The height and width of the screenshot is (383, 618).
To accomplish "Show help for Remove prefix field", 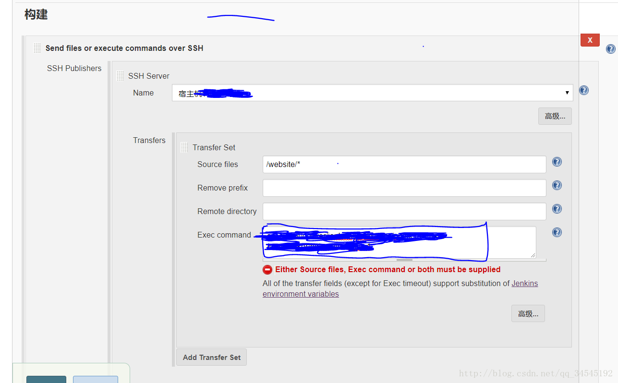I will (557, 185).
